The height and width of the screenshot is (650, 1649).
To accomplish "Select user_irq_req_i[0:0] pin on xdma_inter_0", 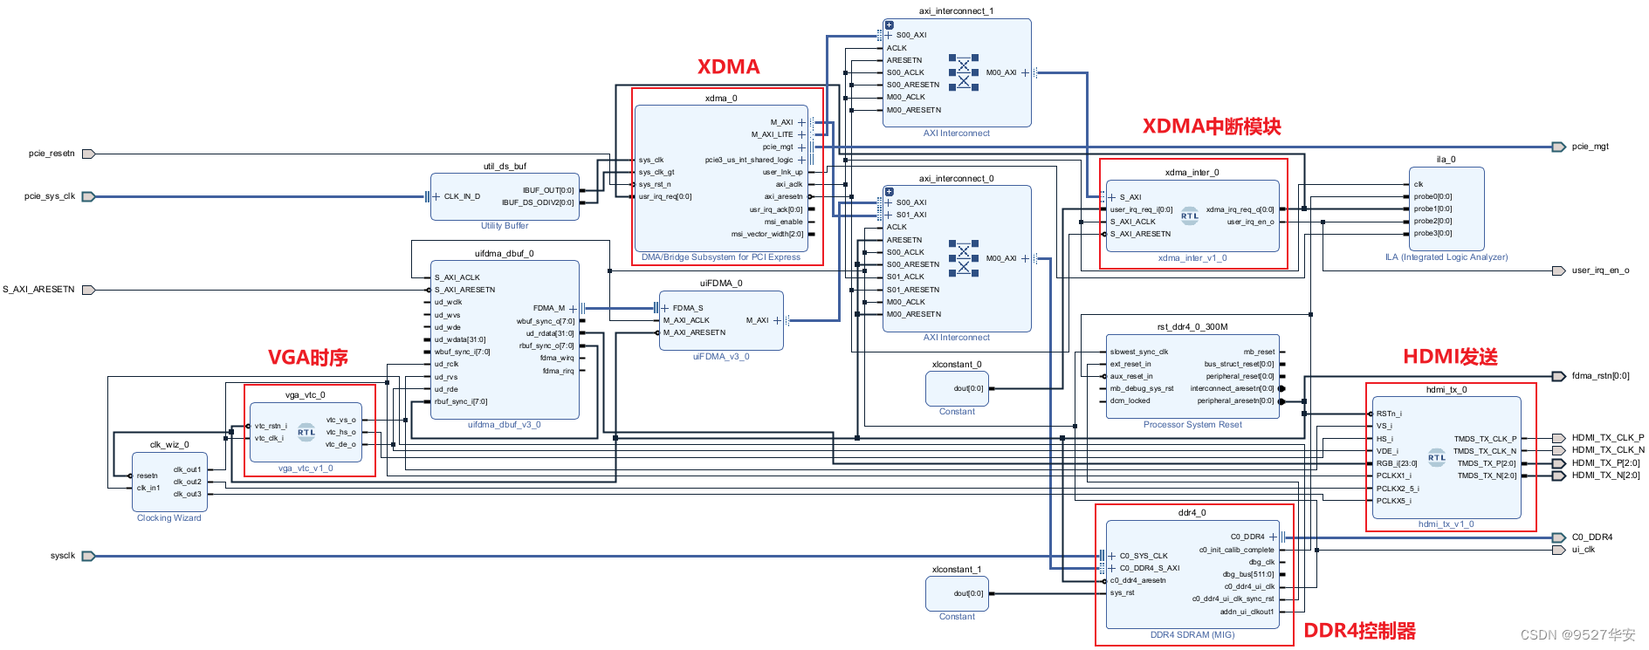I will coord(1141,209).
